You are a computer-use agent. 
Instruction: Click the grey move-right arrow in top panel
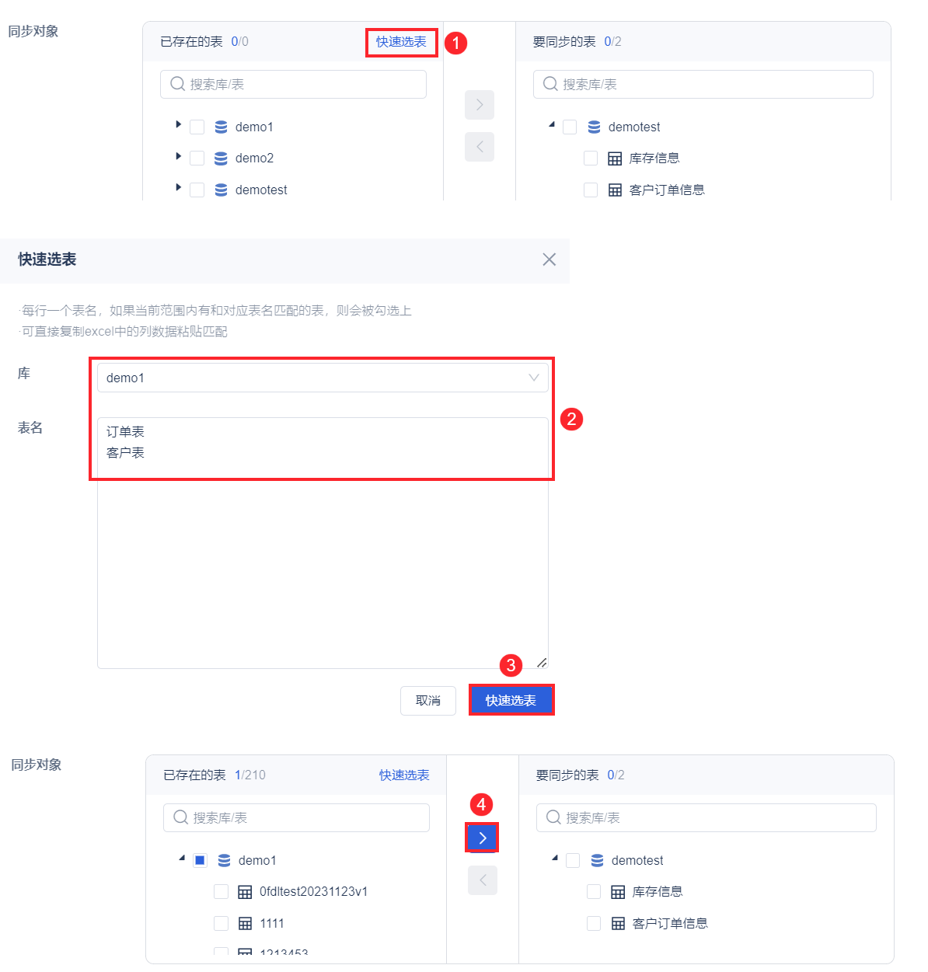[480, 105]
